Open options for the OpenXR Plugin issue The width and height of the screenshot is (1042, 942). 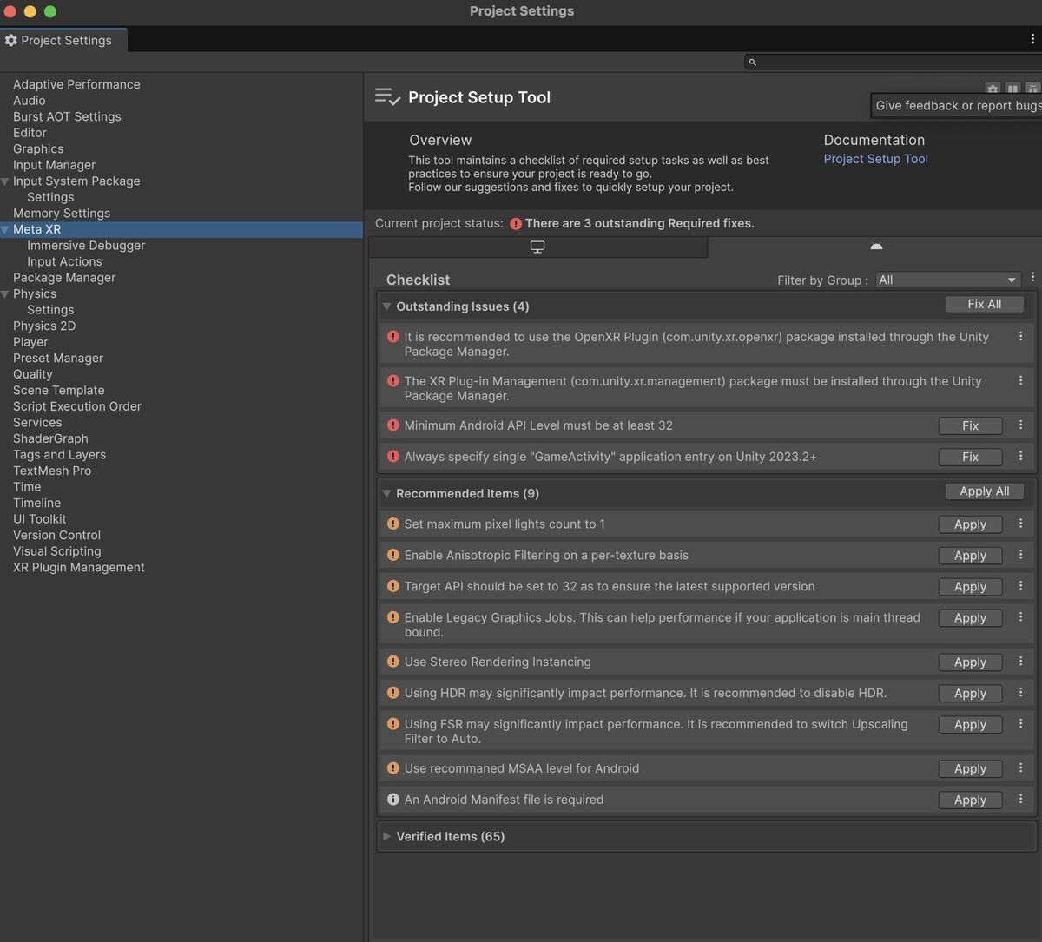click(x=1020, y=337)
